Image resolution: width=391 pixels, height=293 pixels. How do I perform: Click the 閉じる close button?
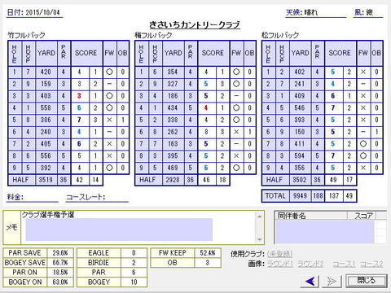point(366,281)
